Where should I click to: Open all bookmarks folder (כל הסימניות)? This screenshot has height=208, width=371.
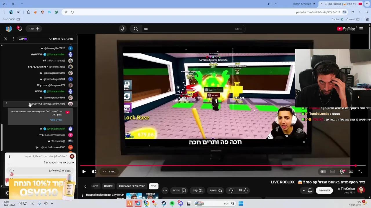coord(11,19)
